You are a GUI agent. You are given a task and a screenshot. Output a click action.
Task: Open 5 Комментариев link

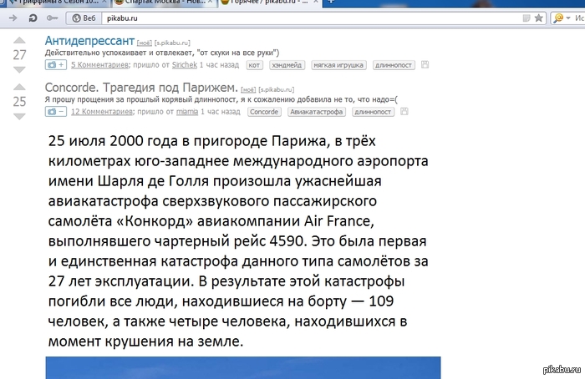tap(99, 65)
